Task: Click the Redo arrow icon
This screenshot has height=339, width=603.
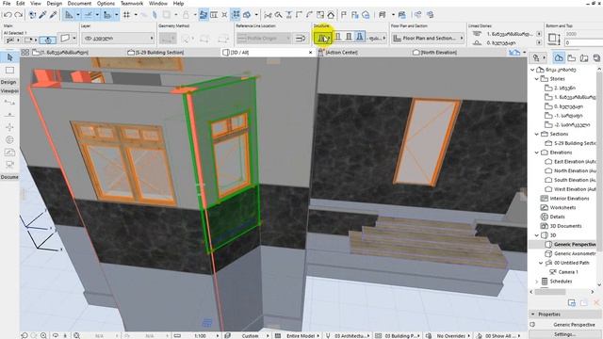Action: [x=18, y=15]
